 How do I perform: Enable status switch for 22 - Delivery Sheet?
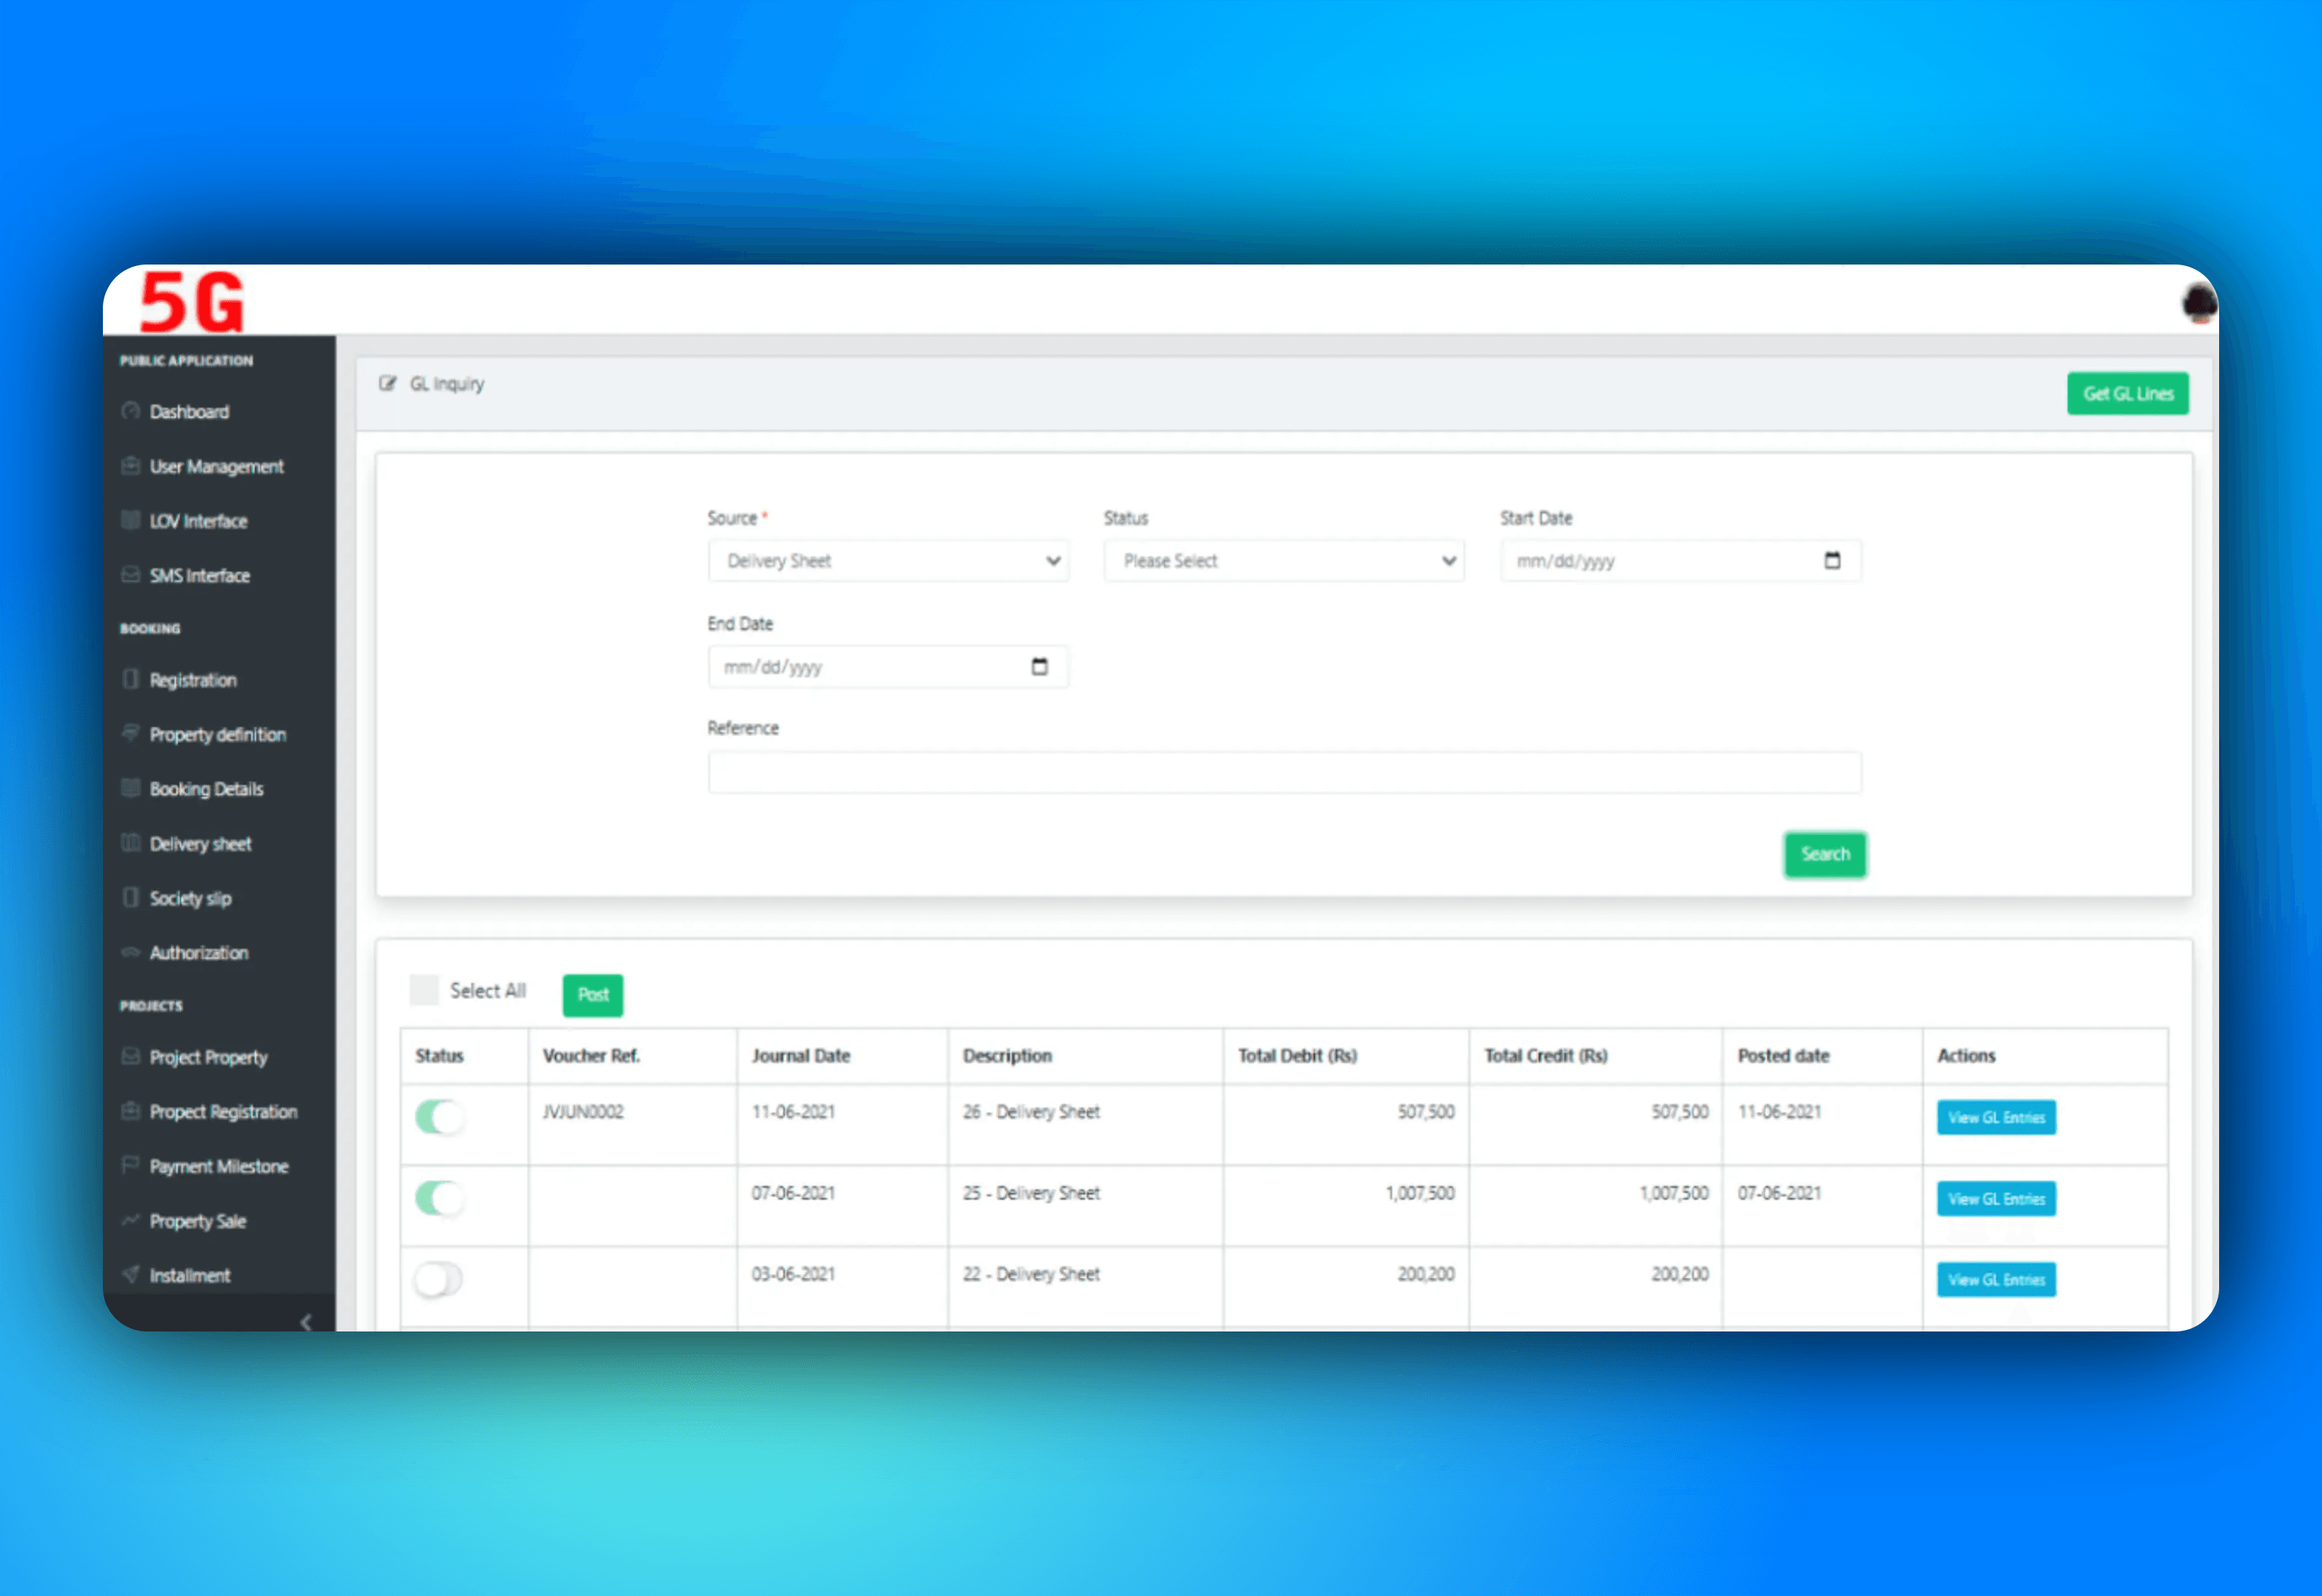pos(439,1279)
